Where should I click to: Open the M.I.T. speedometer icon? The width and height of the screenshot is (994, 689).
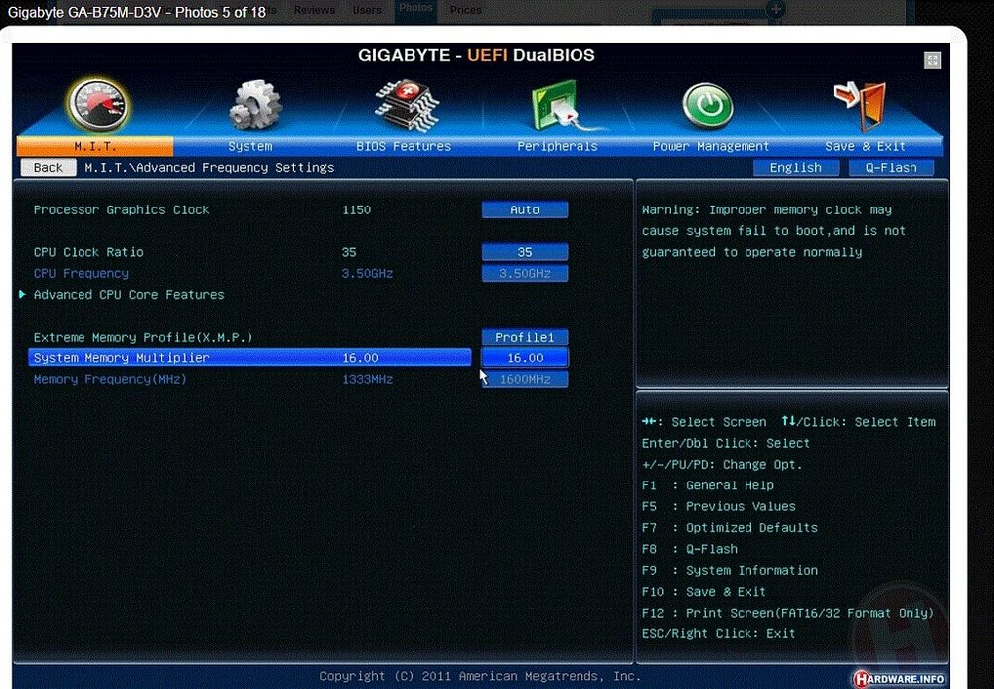[x=98, y=105]
